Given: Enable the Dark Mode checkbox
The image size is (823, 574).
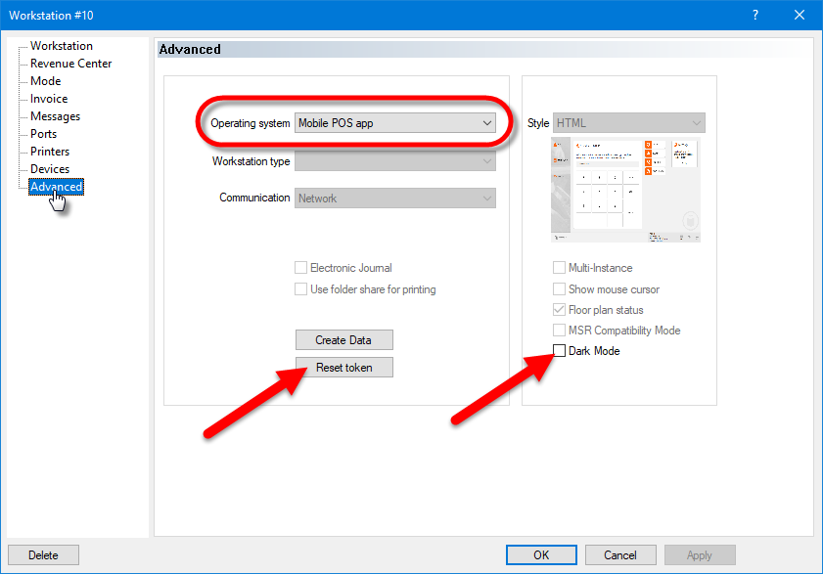Looking at the screenshot, I should 560,351.
